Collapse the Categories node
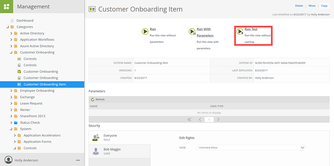Screen dimensions: 334x166 click(x=8, y=27)
